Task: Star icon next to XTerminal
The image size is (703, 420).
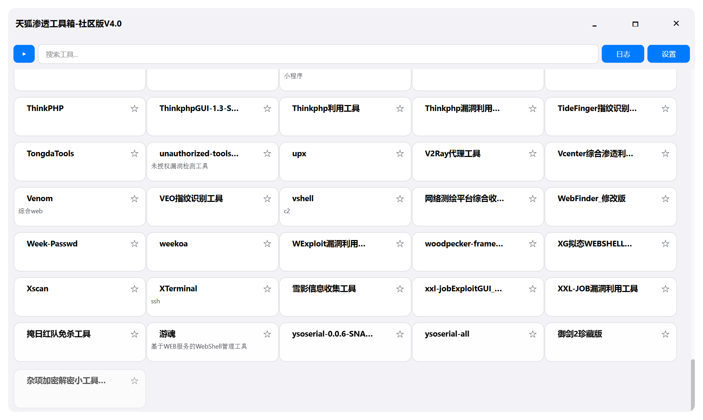Action: [x=267, y=289]
